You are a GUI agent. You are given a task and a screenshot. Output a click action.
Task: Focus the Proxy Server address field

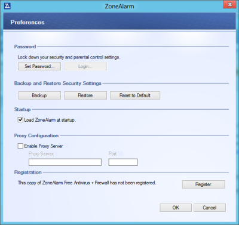click(65, 162)
